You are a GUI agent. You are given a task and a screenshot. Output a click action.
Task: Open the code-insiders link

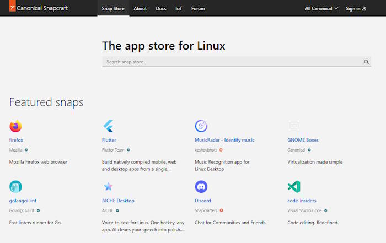[302, 201]
